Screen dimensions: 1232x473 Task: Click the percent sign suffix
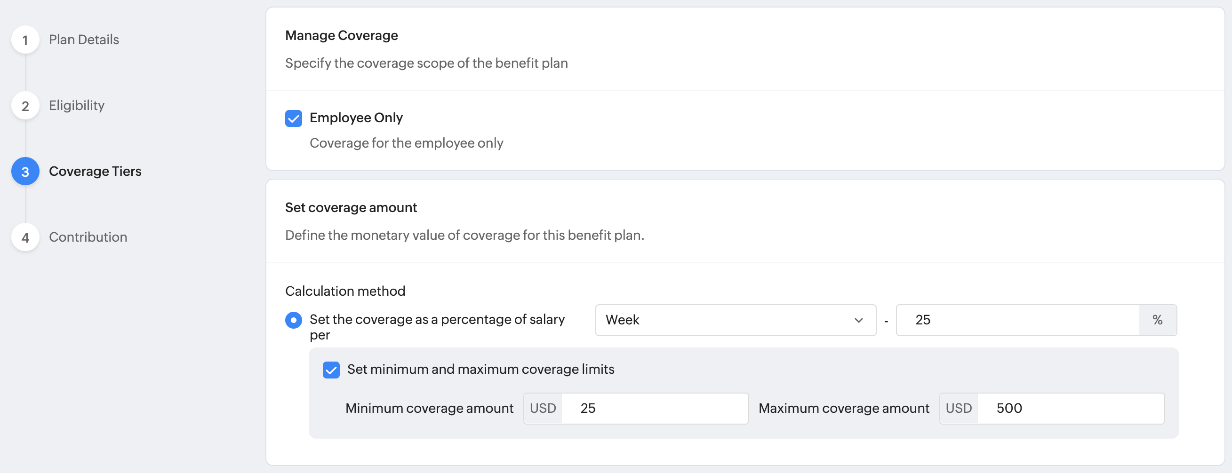click(x=1157, y=320)
